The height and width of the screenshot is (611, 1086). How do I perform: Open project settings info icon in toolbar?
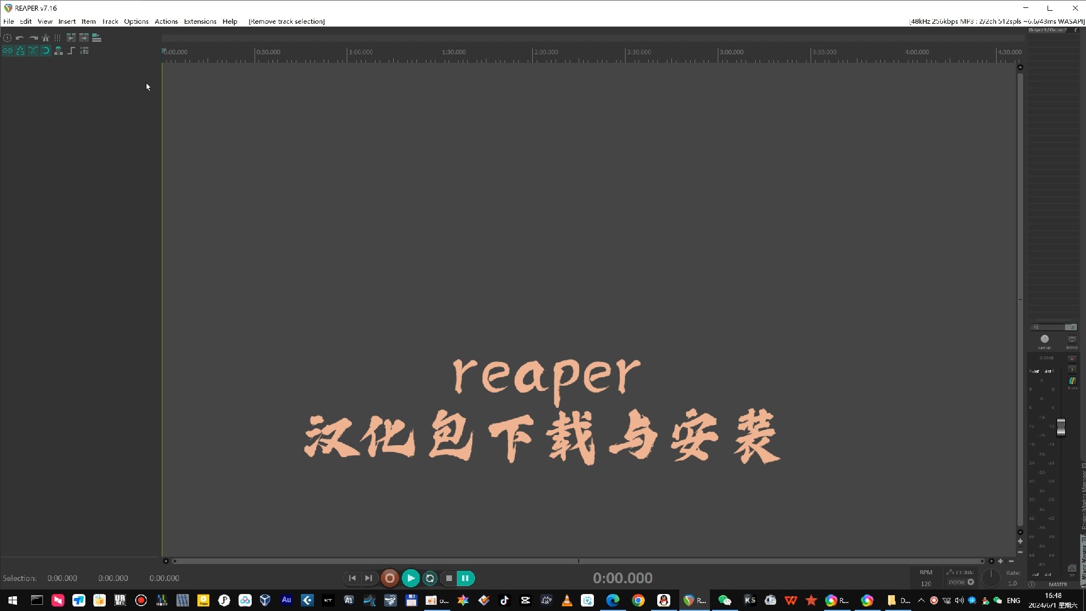(x=7, y=38)
